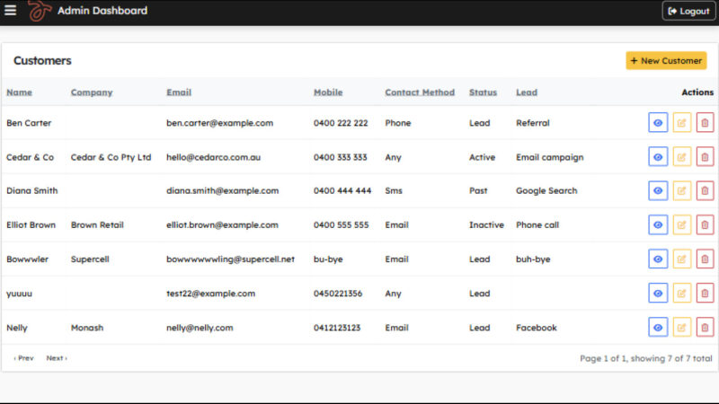Screen dimensions: 719x404
Task: Log out using the Logout button
Action: point(689,11)
